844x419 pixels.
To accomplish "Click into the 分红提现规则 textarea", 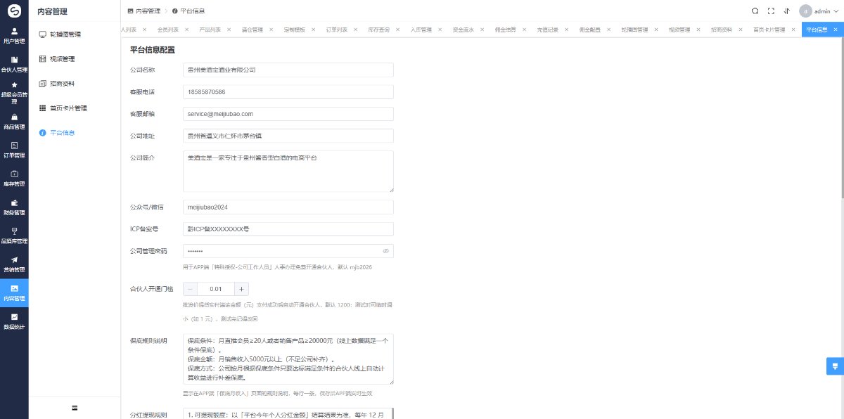I will pyautogui.click(x=288, y=413).
